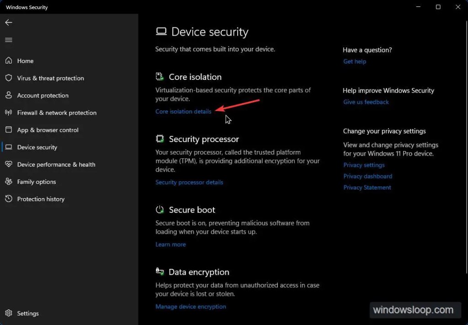
Task: Click the Core isolation section icon
Action: click(x=160, y=76)
